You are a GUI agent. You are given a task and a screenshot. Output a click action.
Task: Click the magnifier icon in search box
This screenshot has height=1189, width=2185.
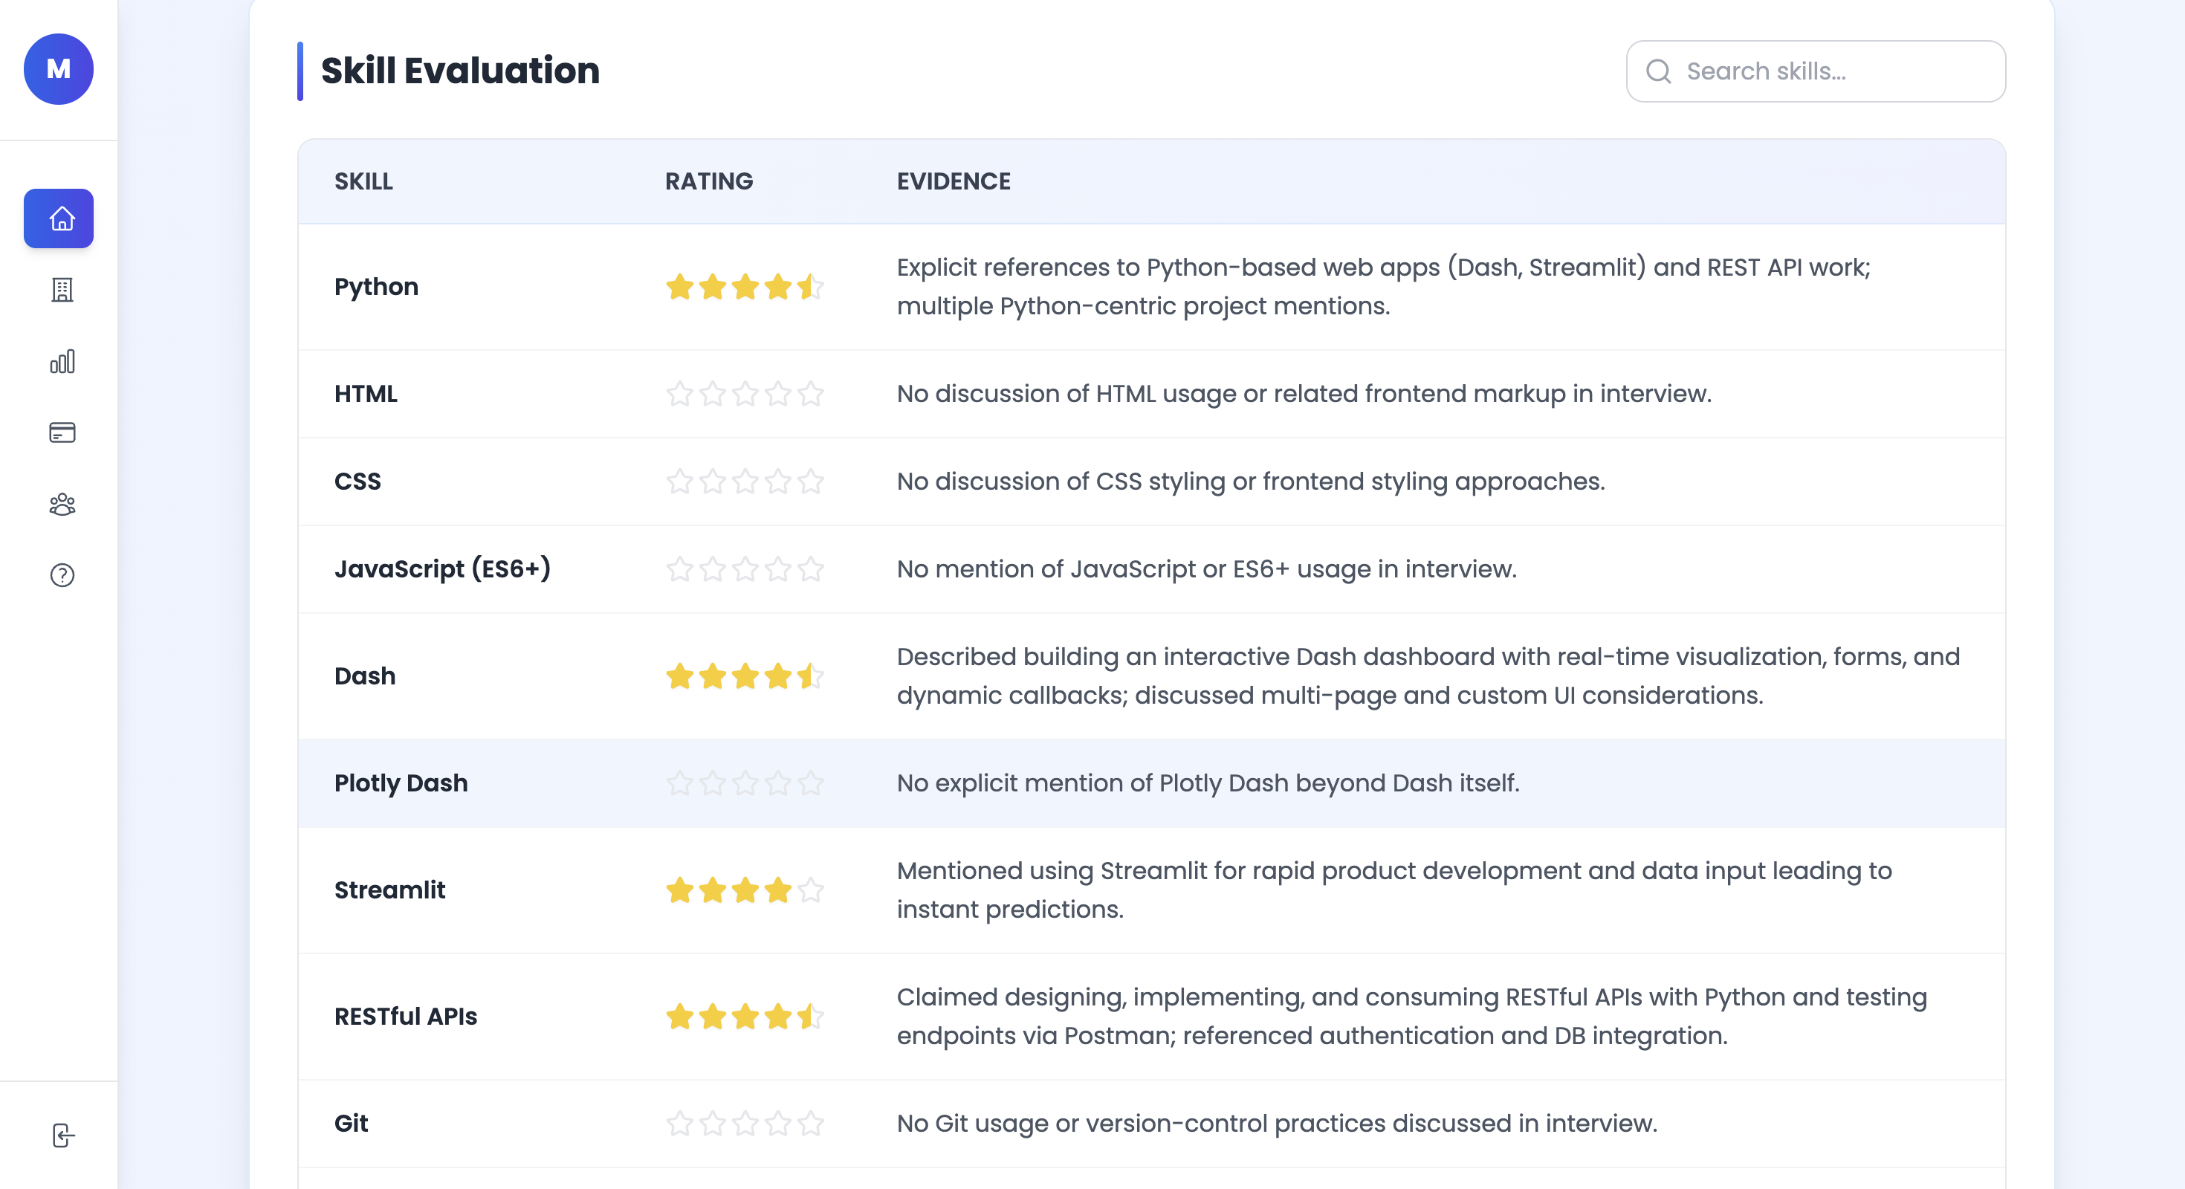pos(1659,71)
